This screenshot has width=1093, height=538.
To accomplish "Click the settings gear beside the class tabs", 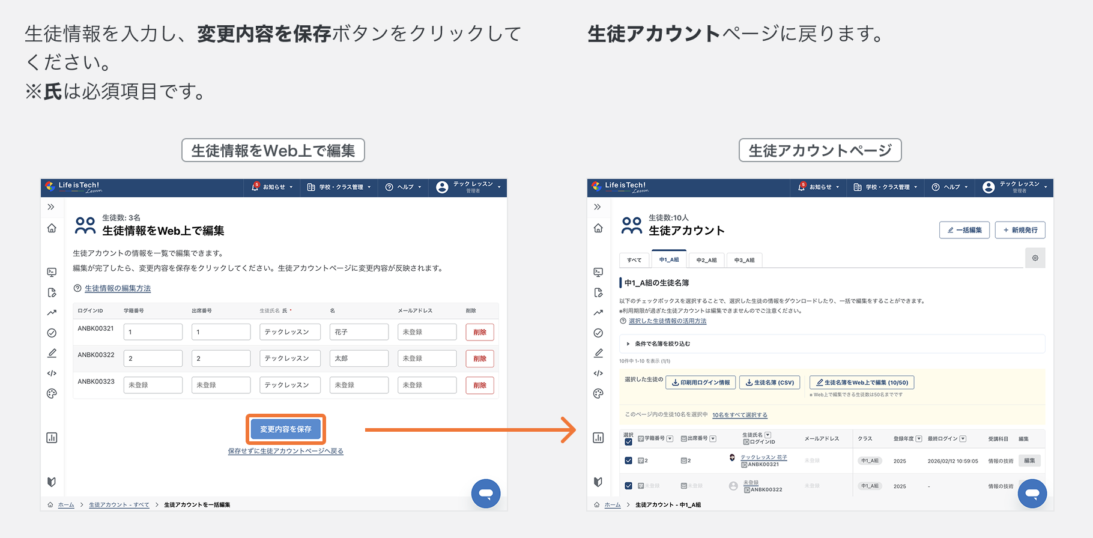I will (1035, 258).
